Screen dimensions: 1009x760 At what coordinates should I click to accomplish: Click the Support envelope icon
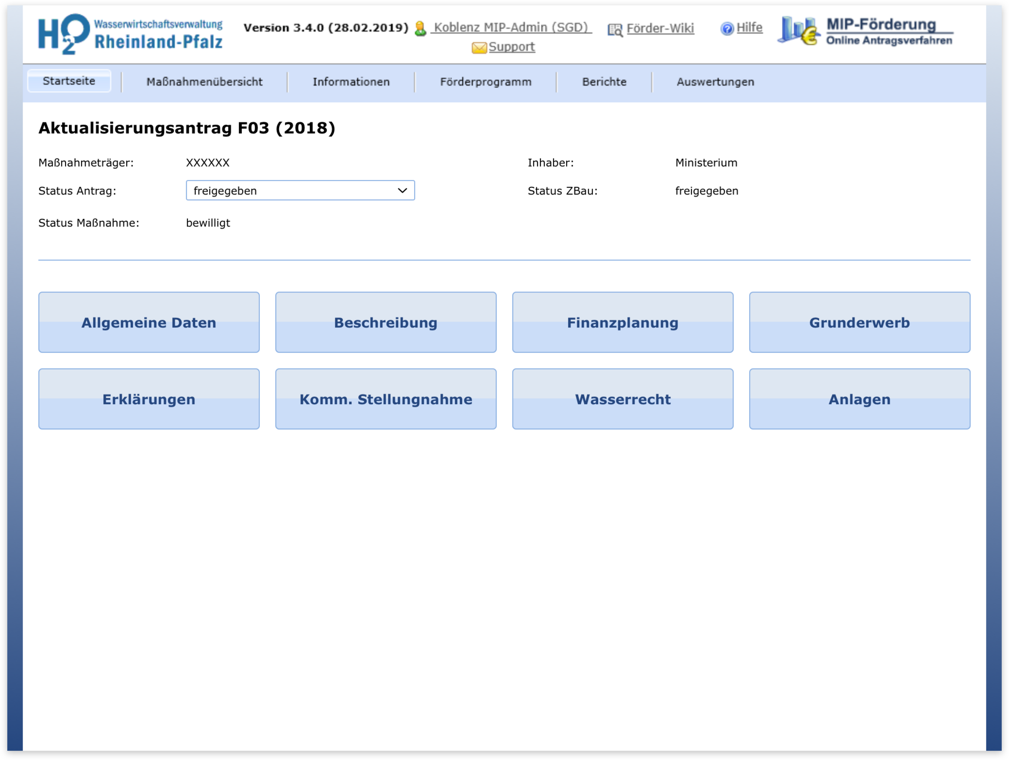(x=479, y=48)
